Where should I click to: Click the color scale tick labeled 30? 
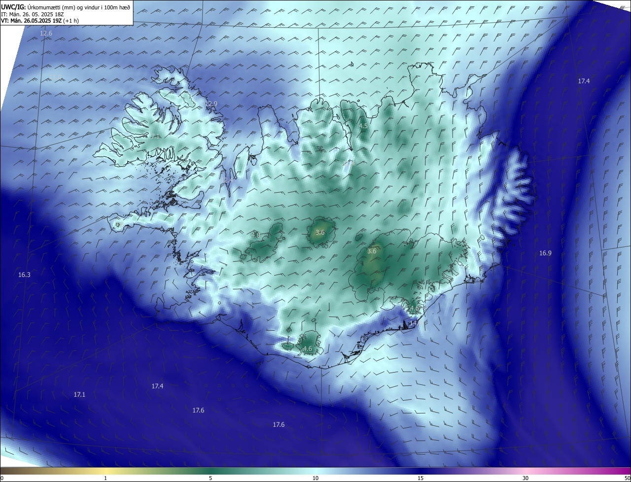526,478
